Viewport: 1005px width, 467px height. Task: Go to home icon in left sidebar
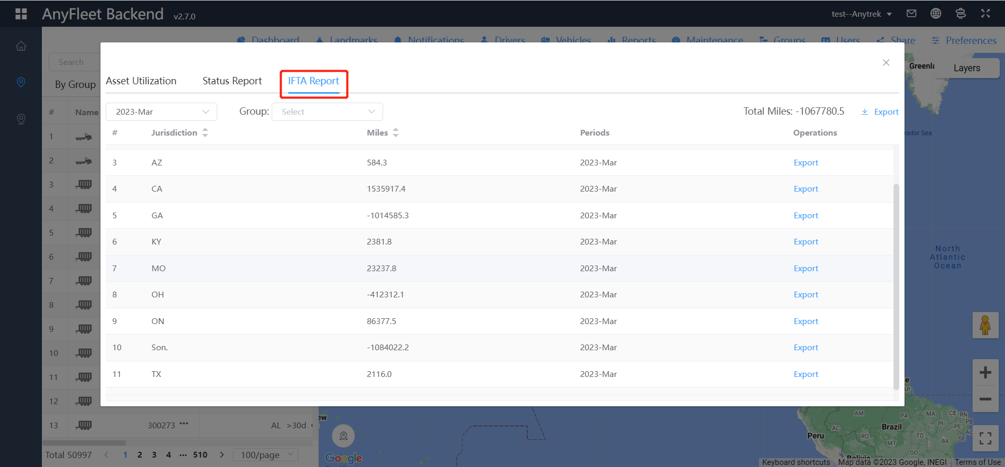(21, 46)
